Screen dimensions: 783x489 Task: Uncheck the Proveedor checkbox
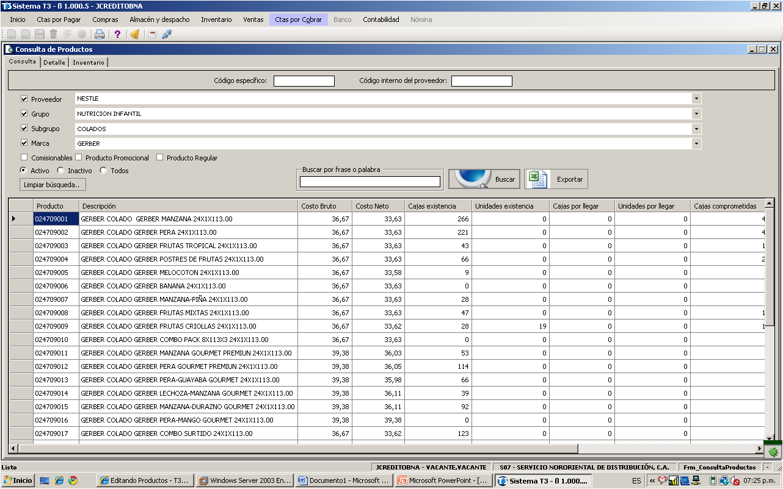click(x=24, y=99)
